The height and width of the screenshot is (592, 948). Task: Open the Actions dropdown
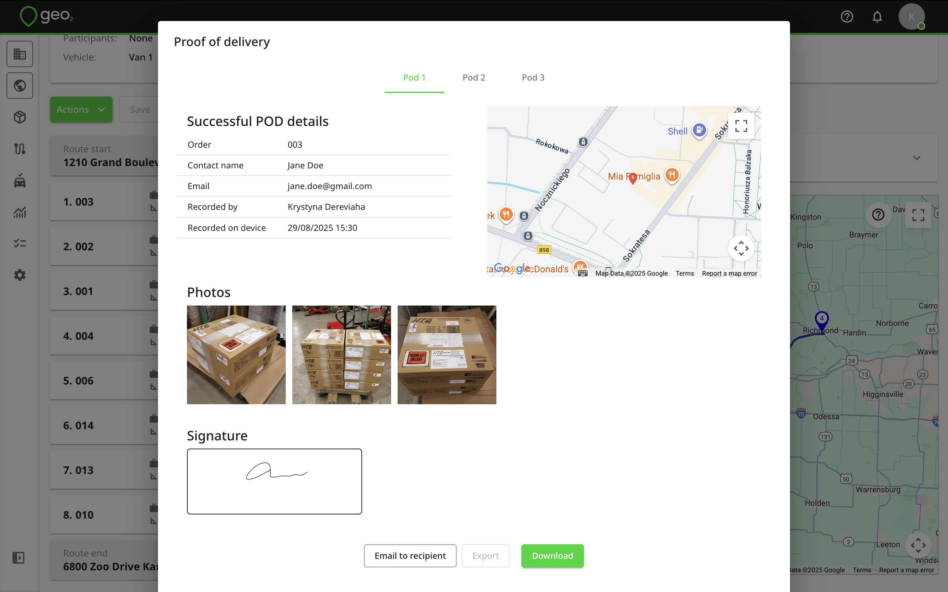(81, 110)
